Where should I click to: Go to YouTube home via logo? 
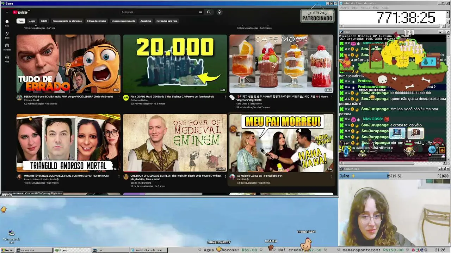(x=21, y=12)
